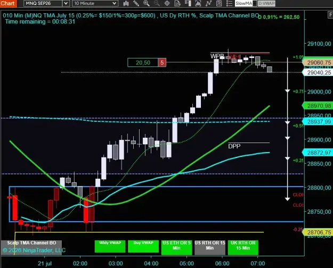Activate the zoom in magnifier
This screenshot has width=333, height=268.
point(147,3)
